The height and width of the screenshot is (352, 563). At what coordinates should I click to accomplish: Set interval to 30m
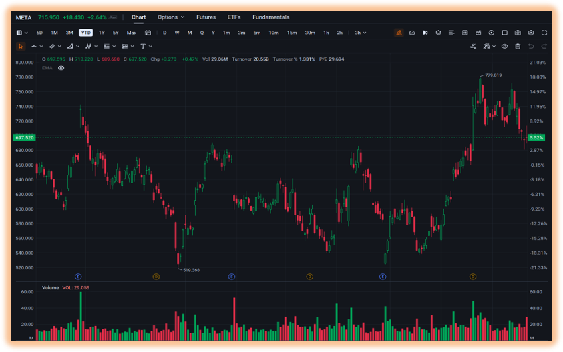(x=310, y=33)
